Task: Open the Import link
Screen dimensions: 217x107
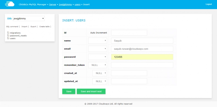Action: (x=24, y=26)
